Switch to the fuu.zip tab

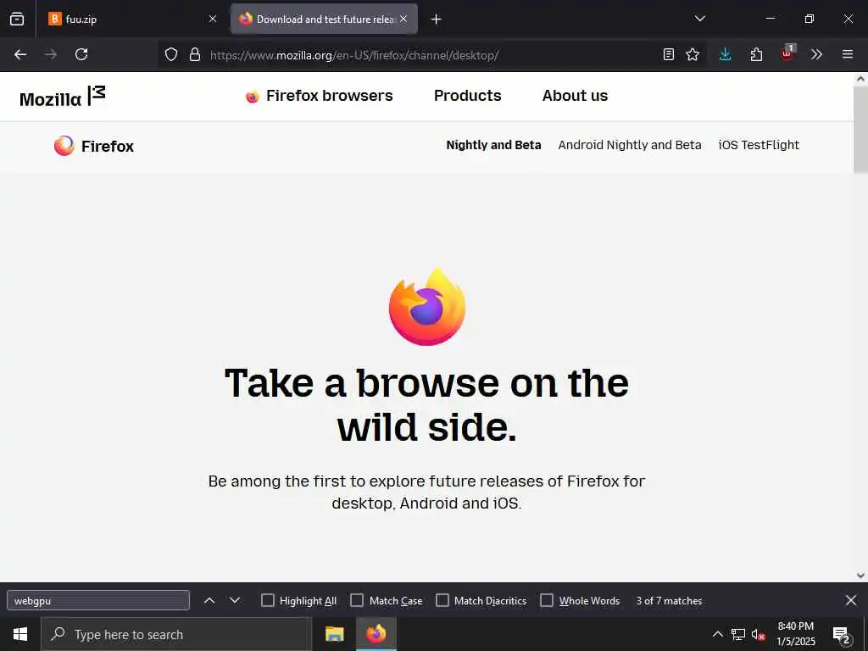click(x=131, y=19)
